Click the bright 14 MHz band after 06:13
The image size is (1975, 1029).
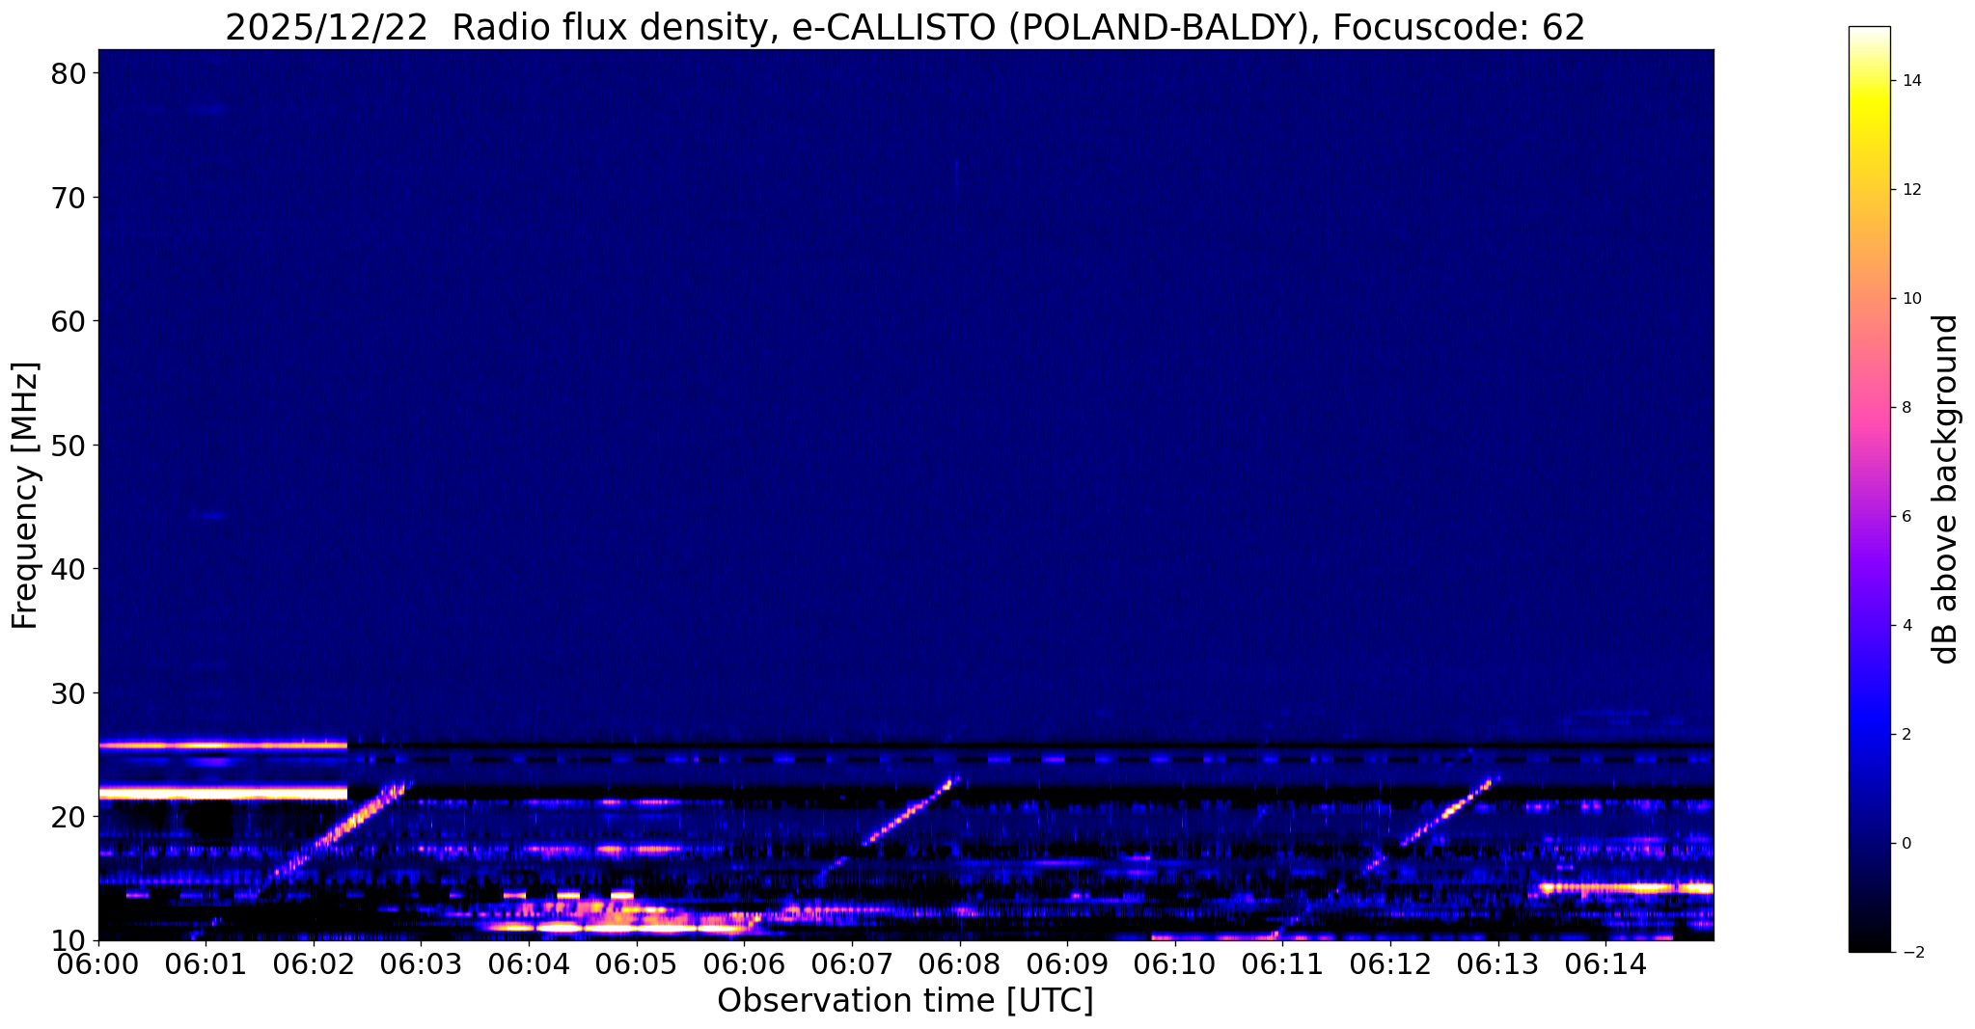(1626, 887)
